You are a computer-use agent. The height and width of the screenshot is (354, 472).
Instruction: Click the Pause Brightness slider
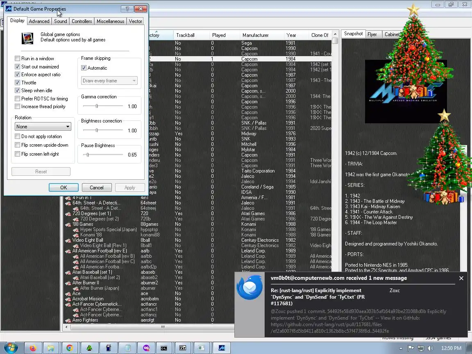[103, 155]
